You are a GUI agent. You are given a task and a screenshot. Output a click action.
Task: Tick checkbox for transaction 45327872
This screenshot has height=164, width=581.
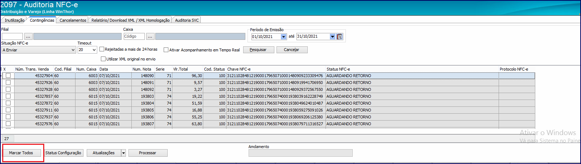(8, 103)
